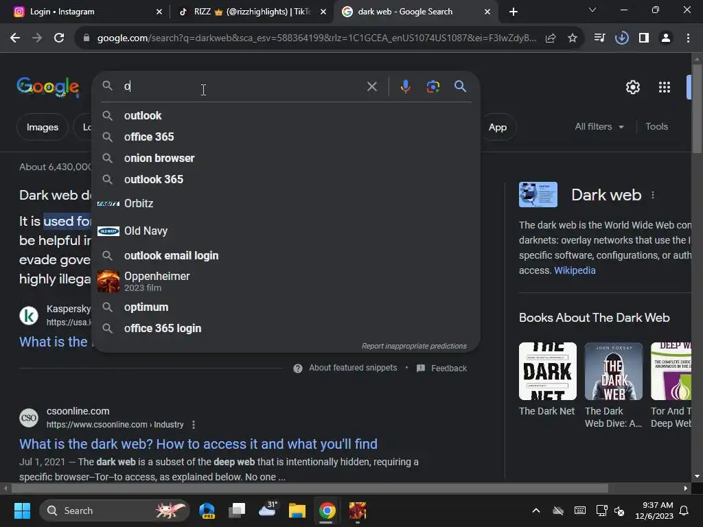Open more options next to Dark web panel title

[653, 195]
